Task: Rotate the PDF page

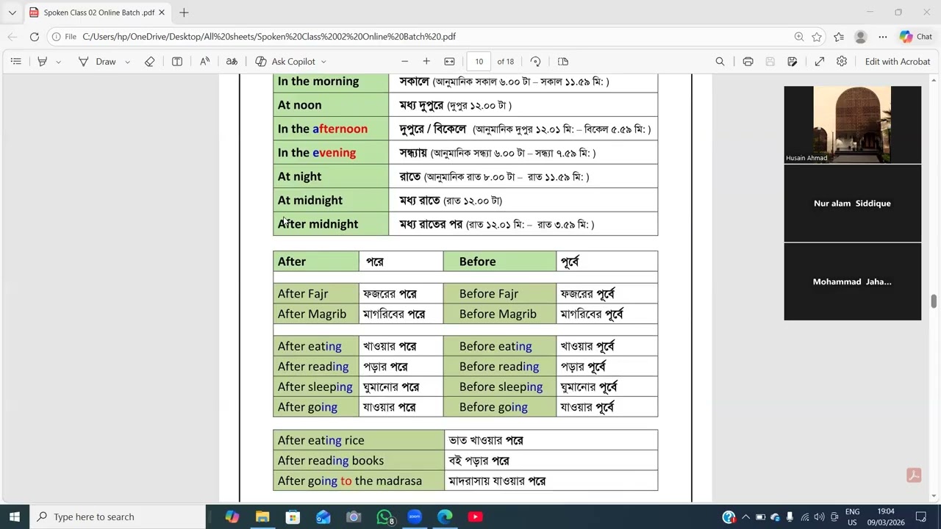Action: click(x=536, y=62)
